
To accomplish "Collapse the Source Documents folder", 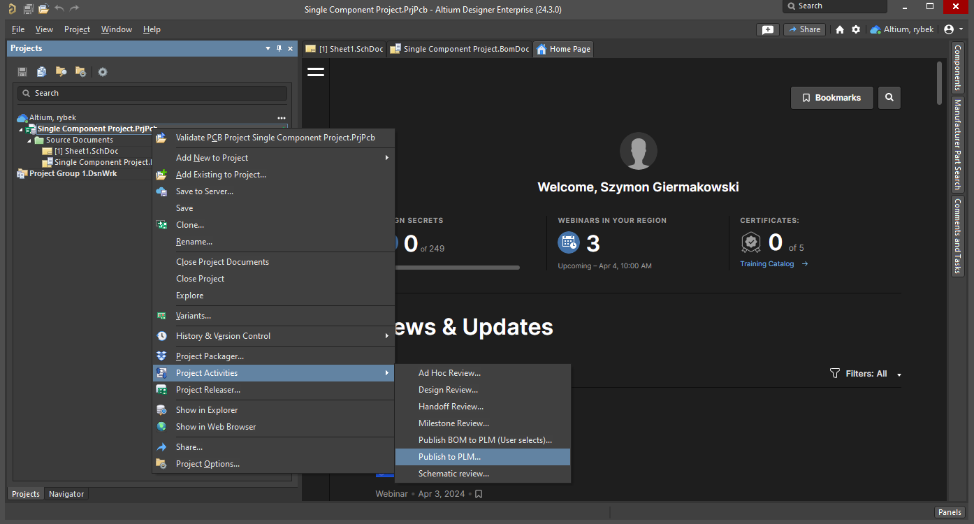I will point(29,140).
